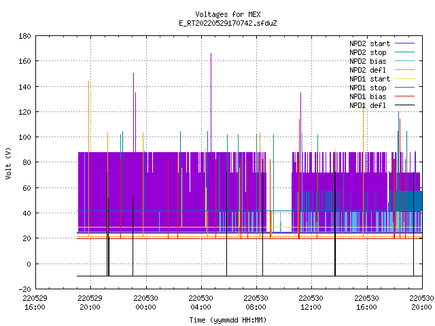Click the NPD2 stop green legend line
This screenshot has height=326, width=435.
coord(405,52)
